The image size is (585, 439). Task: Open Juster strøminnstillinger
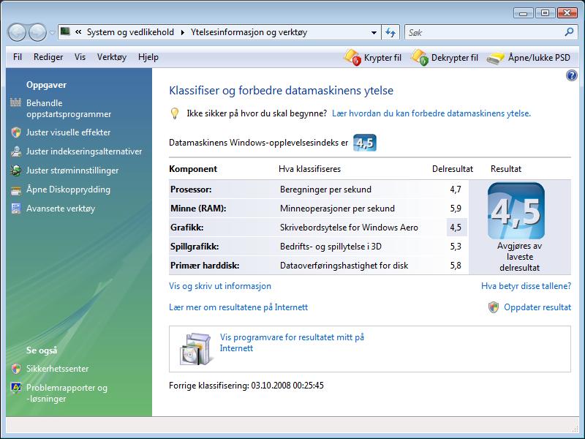point(72,170)
